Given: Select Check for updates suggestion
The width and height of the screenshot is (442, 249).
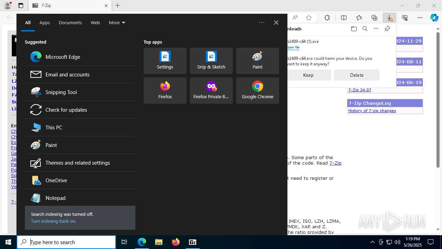Looking at the screenshot, I should [80, 110].
